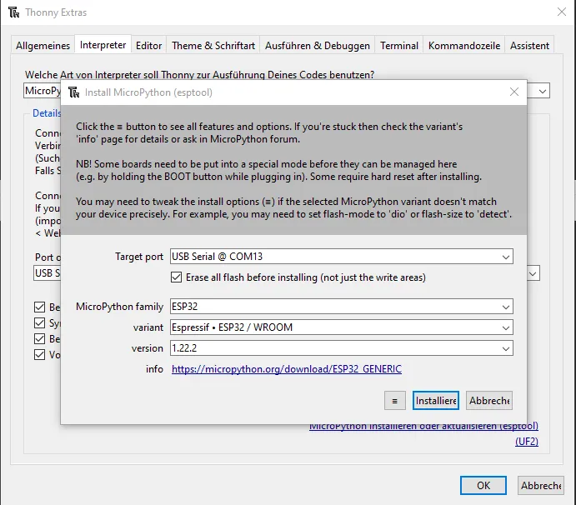Screen dimensions: 576x505
Task: Close the Install MicroPython dialog
Action: coord(513,92)
